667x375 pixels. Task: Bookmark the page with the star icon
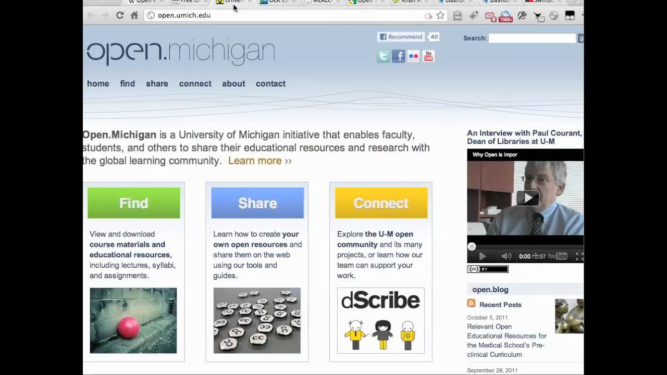pyautogui.click(x=440, y=16)
